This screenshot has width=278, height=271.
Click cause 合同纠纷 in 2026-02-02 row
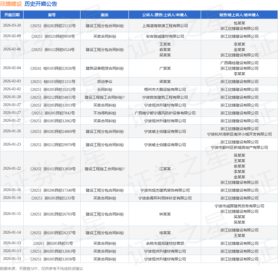pos(105,89)
